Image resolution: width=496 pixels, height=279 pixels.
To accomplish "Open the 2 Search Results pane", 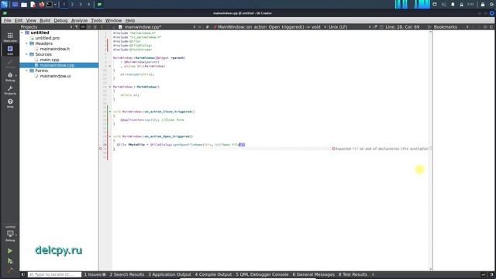I will (127, 274).
